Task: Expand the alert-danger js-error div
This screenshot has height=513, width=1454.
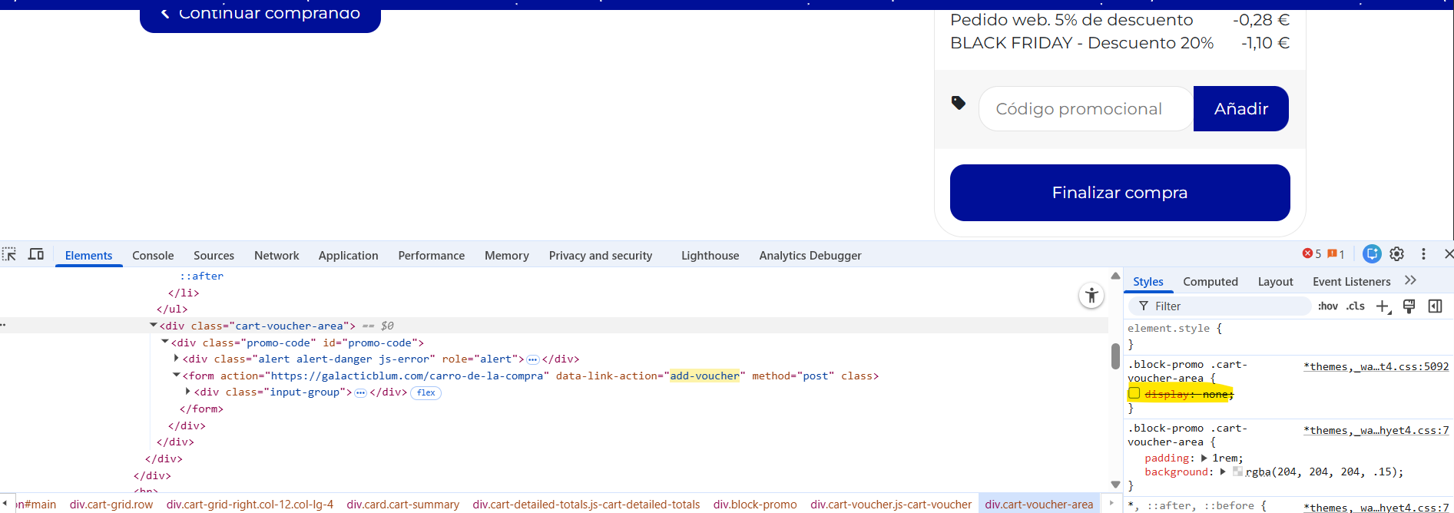Action: (177, 359)
